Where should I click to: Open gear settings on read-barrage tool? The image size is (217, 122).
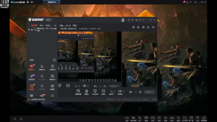tap(34, 85)
